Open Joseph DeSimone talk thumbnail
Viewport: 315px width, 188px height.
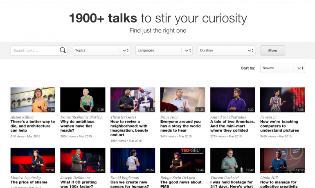(83, 160)
